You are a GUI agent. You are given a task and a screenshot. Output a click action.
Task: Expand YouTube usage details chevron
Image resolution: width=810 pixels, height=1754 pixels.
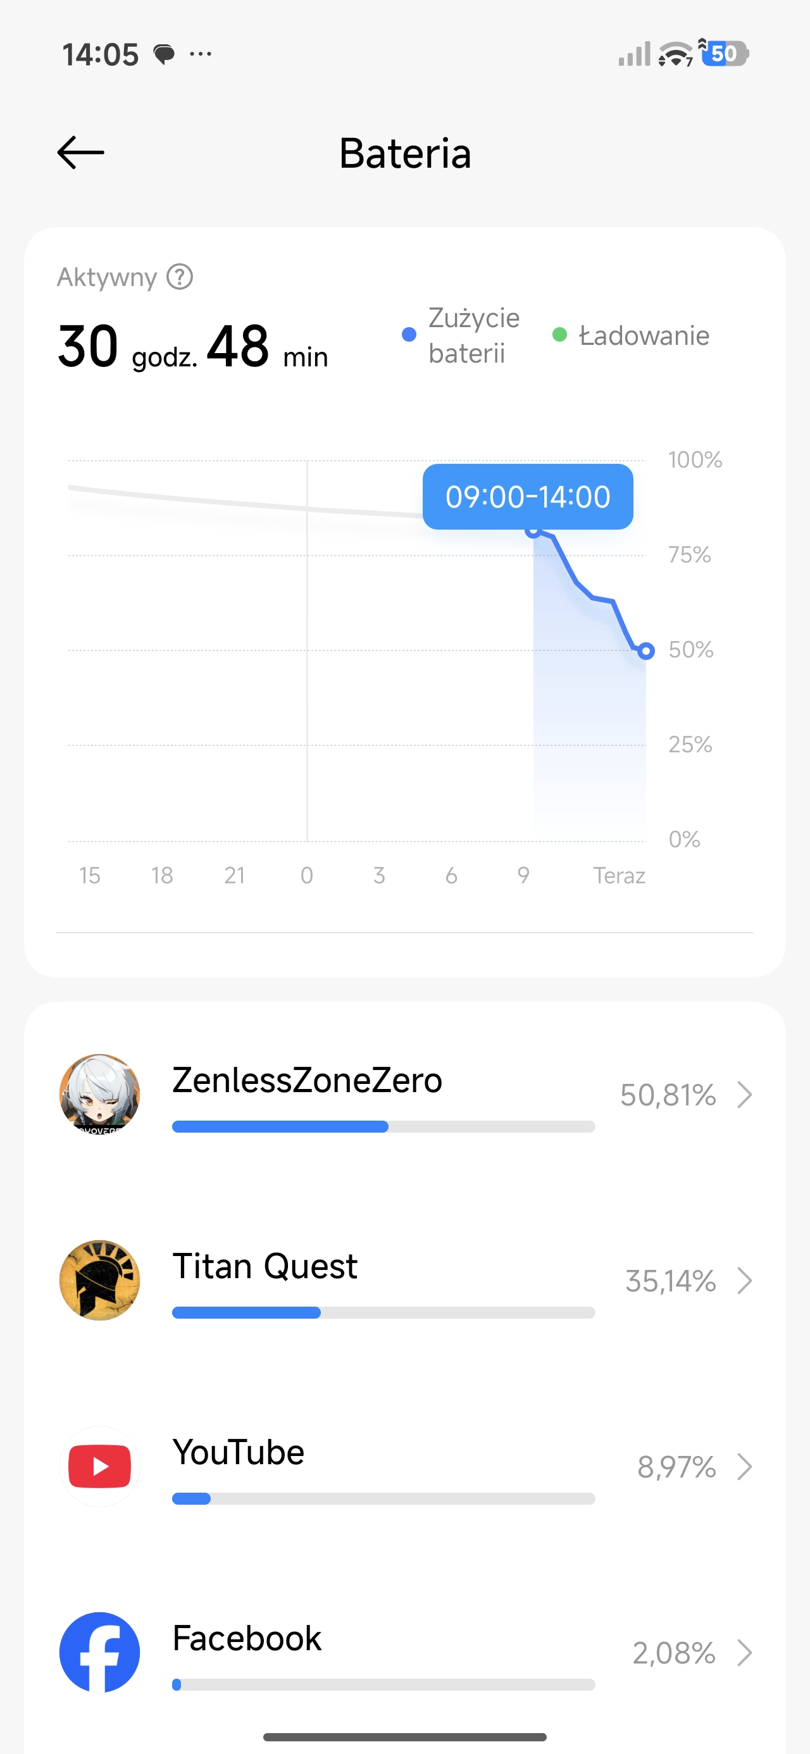[745, 1467]
